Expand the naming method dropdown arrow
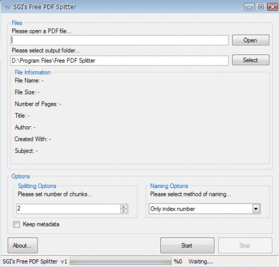 coord(256,209)
